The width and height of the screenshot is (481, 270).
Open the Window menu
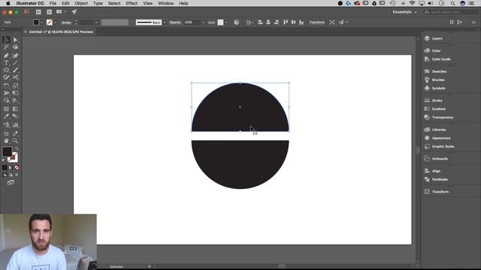coord(165,3)
